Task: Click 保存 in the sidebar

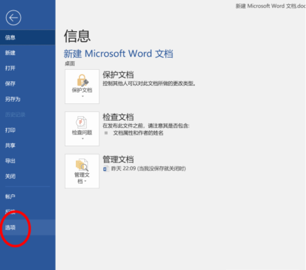Action: [x=27, y=84]
